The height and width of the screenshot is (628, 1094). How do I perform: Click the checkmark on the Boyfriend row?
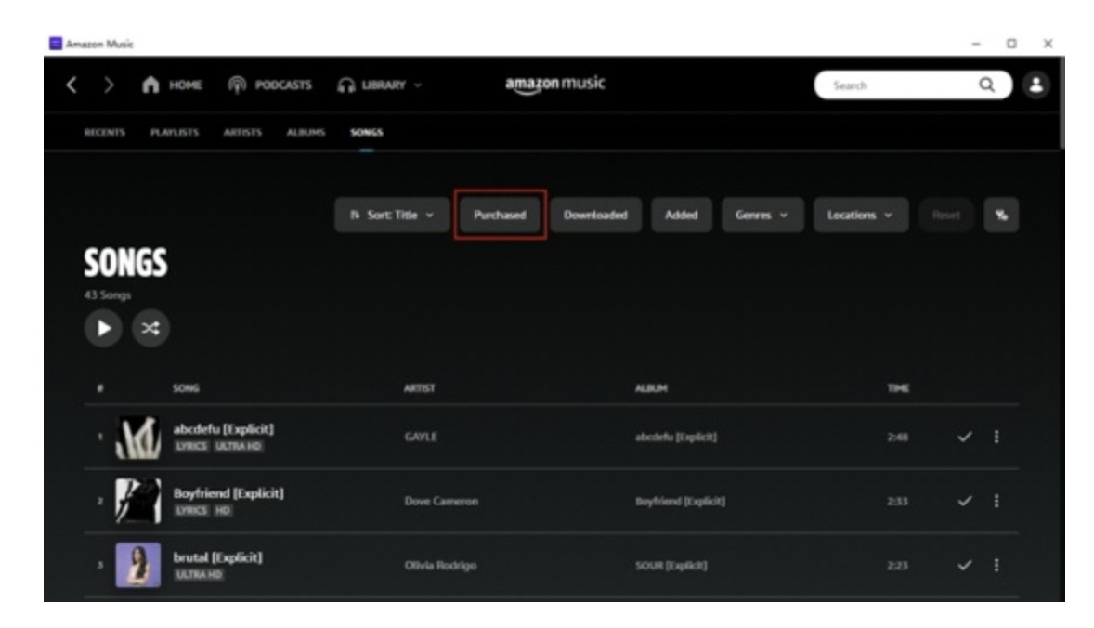(x=965, y=501)
